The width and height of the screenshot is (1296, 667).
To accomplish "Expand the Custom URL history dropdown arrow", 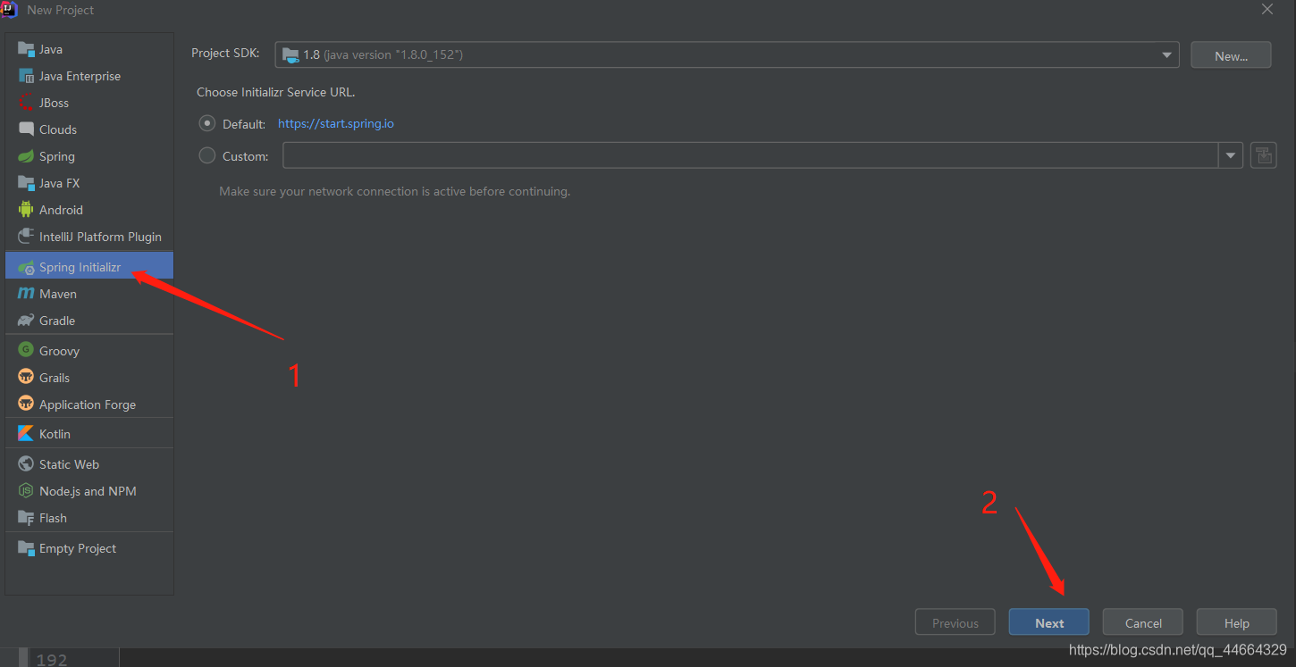I will click(1231, 155).
